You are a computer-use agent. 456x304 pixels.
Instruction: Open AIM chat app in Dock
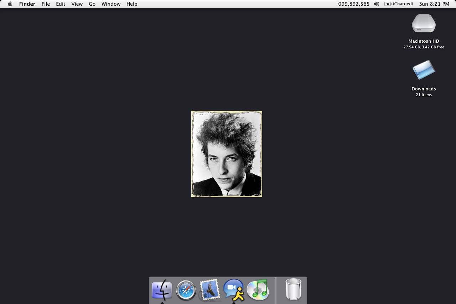[x=234, y=290]
